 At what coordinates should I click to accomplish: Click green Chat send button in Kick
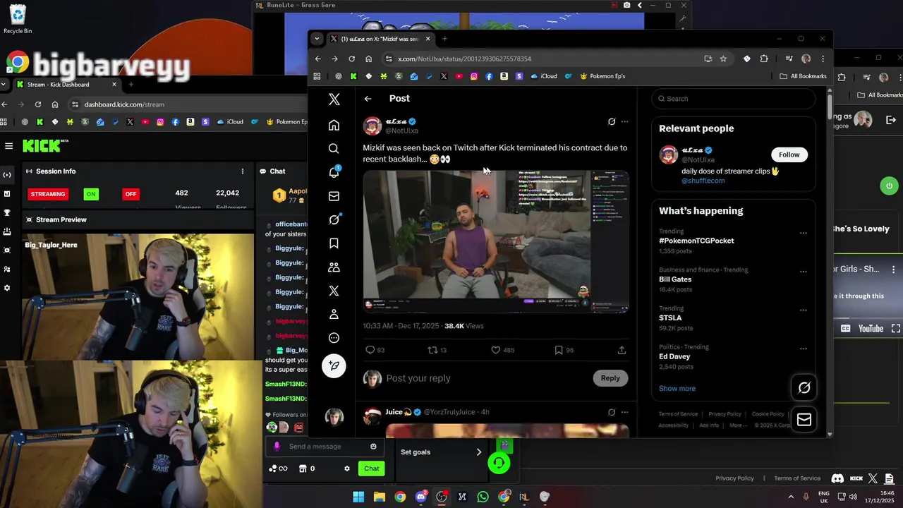click(x=371, y=468)
